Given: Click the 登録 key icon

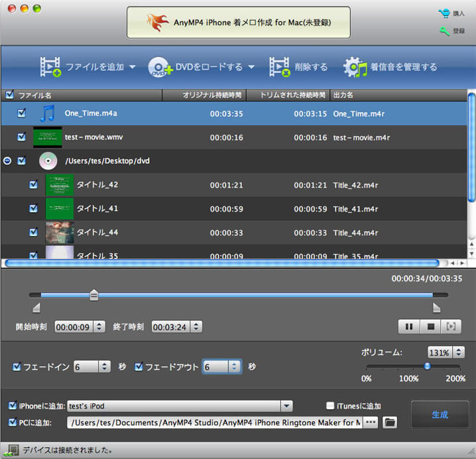Looking at the screenshot, I should (x=445, y=31).
